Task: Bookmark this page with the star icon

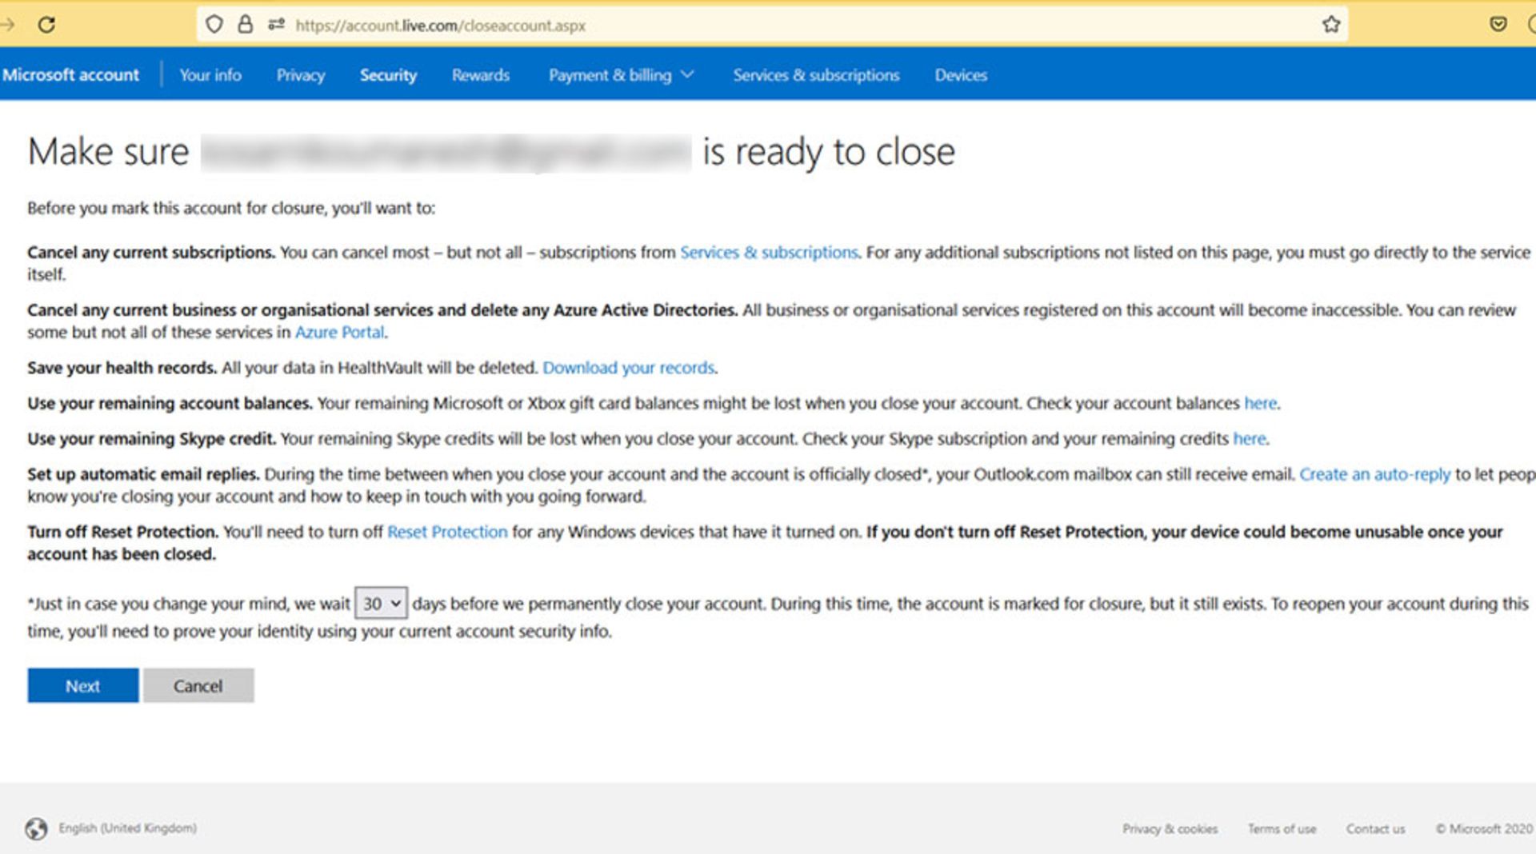Action: (1330, 25)
